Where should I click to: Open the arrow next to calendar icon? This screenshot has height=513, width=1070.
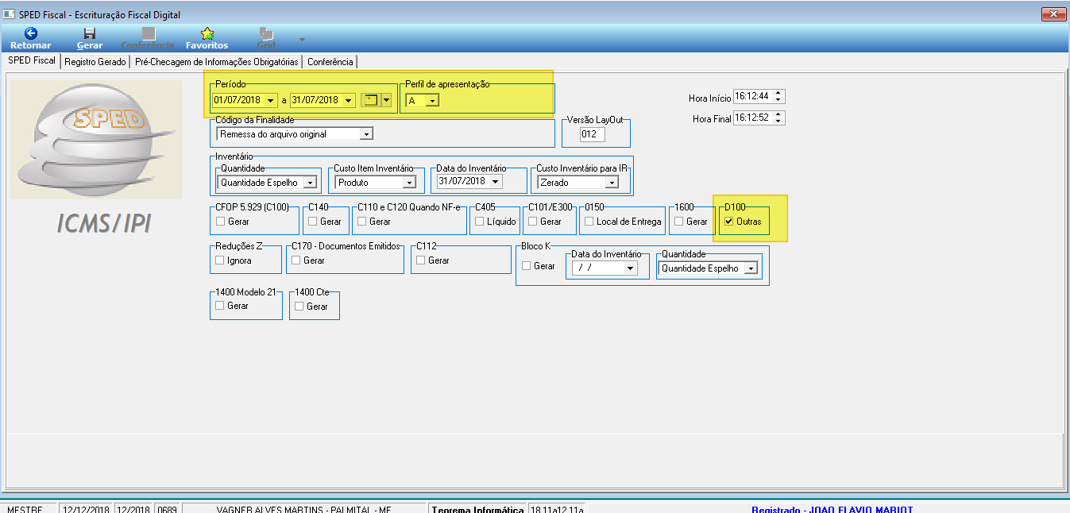pyautogui.click(x=386, y=100)
